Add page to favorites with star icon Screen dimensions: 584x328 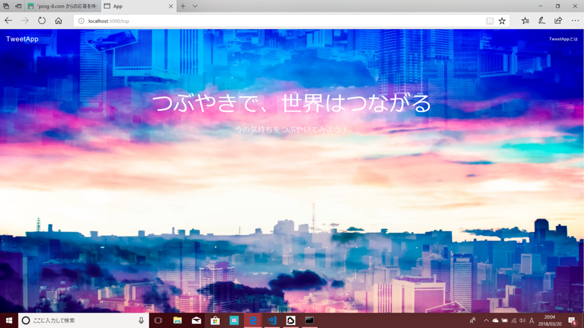pyautogui.click(x=502, y=21)
